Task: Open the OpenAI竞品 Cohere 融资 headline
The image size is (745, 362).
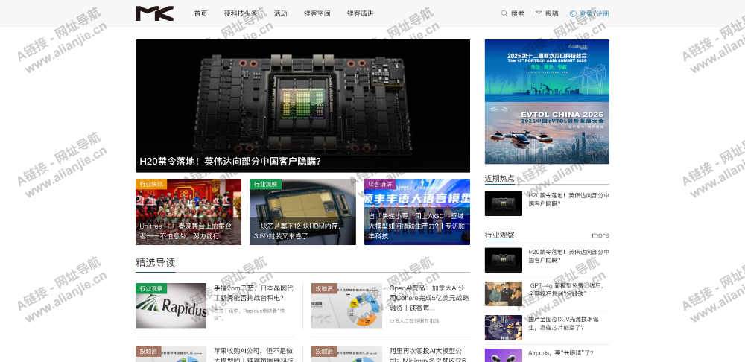Action: [430, 298]
